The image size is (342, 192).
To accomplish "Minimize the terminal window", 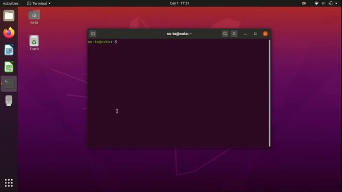I will 245,34.
